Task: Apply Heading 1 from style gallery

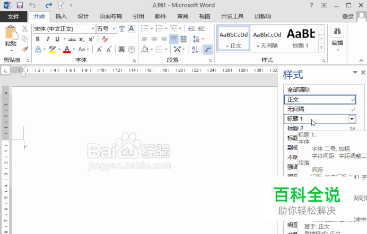Action: tap(301, 39)
